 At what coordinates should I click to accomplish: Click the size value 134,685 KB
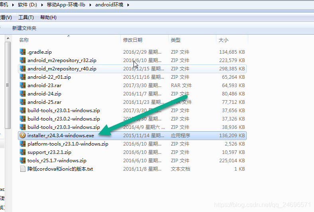(x=232, y=52)
